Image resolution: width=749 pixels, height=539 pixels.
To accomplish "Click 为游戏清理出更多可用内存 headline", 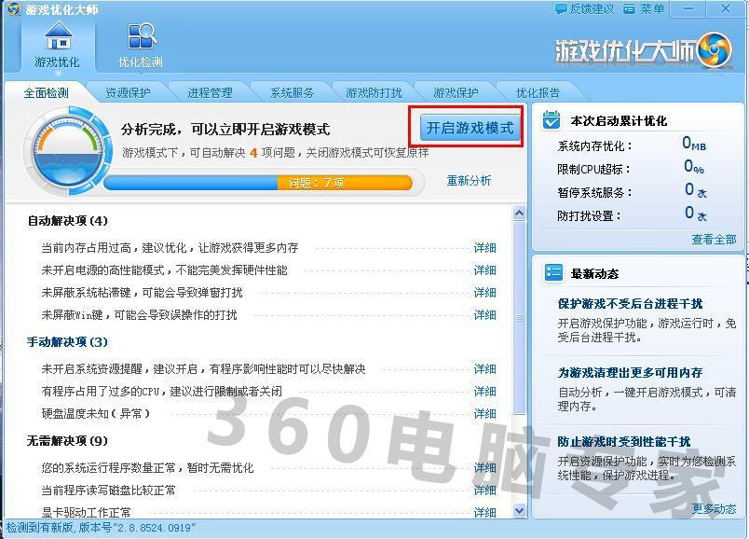I will (630, 373).
